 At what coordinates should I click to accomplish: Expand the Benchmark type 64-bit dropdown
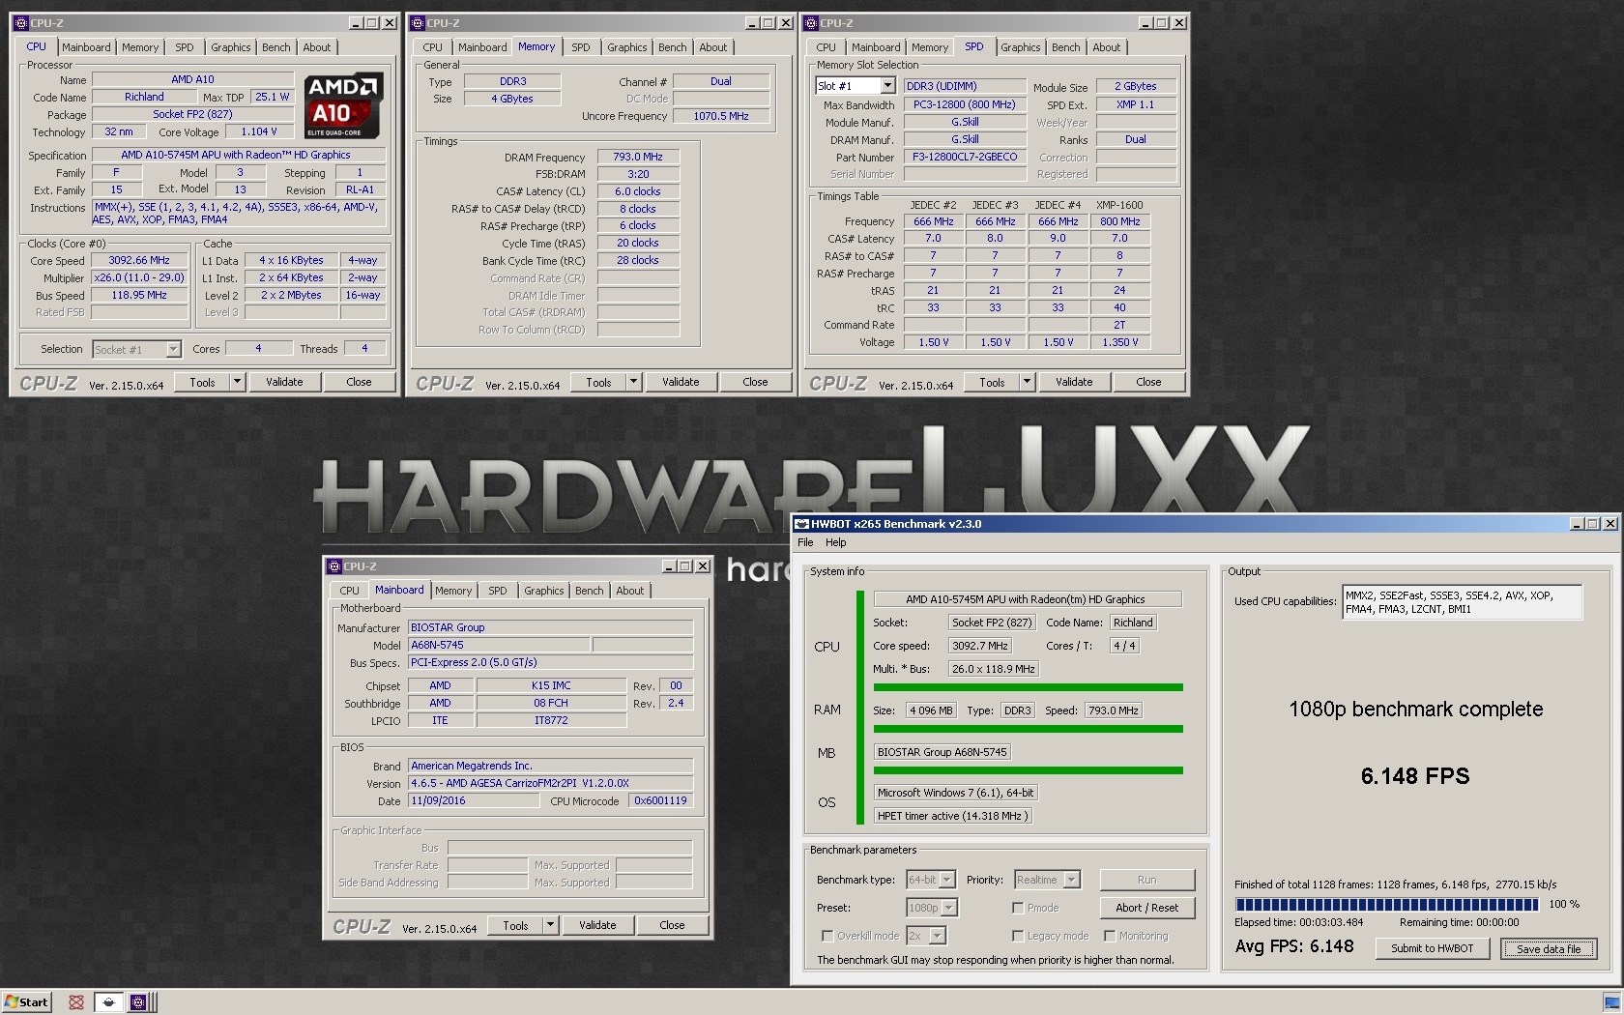pos(947,880)
